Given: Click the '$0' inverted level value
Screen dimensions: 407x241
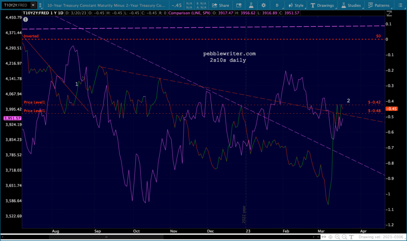Looking at the screenshot, I should click(378, 36).
